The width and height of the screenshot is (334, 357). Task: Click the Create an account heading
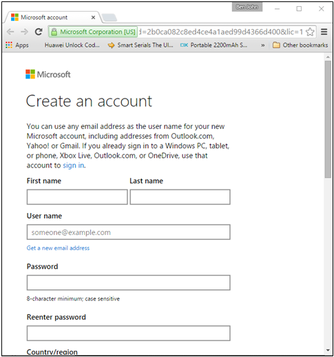(89, 101)
